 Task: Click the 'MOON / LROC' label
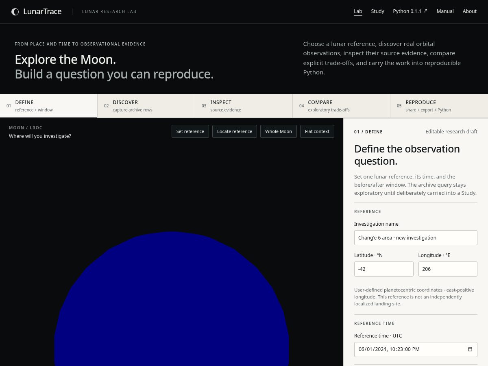click(x=26, y=128)
